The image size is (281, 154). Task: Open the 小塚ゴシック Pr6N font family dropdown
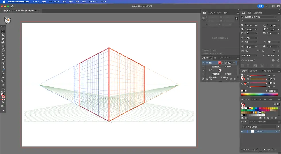pyautogui.click(x=275, y=17)
